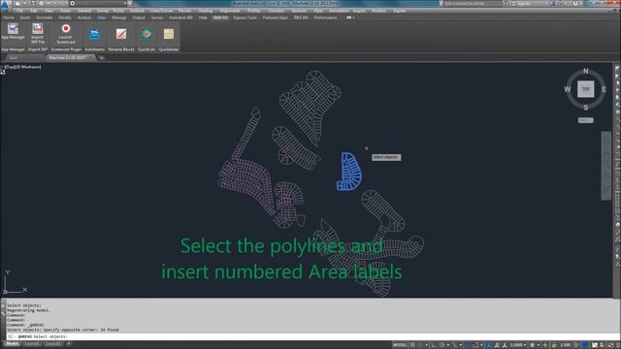Start the QuickAreas plugin
The width and height of the screenshot is (621, 349).
click(x=169, y=34)
